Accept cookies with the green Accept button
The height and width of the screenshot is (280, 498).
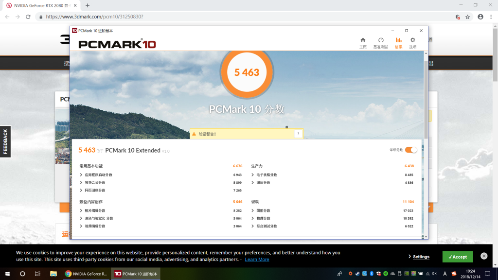click(457, 256)
